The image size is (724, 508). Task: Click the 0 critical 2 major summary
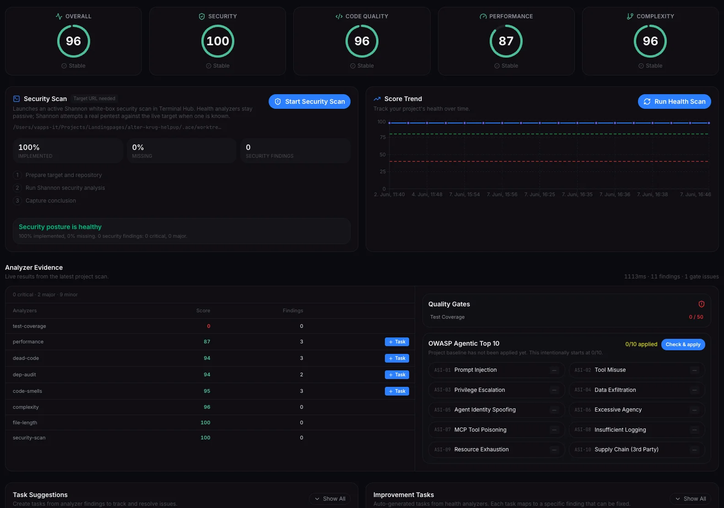pos(45,294)
